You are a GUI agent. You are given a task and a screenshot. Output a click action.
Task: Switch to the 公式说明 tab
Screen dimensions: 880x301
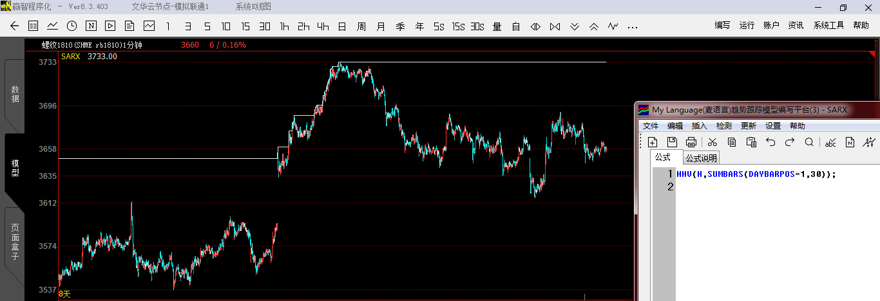[x=701, y=158]
